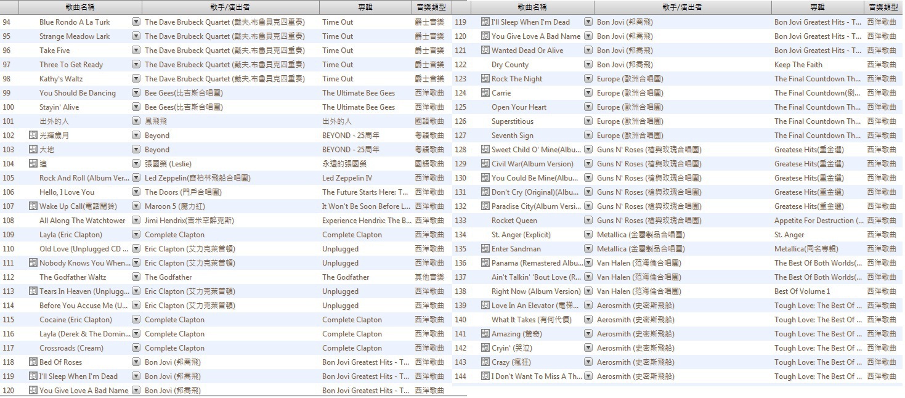
Task: Click dropdown arrow beside Superstitious
Action: pyautogui.click(x=588, y=121)
